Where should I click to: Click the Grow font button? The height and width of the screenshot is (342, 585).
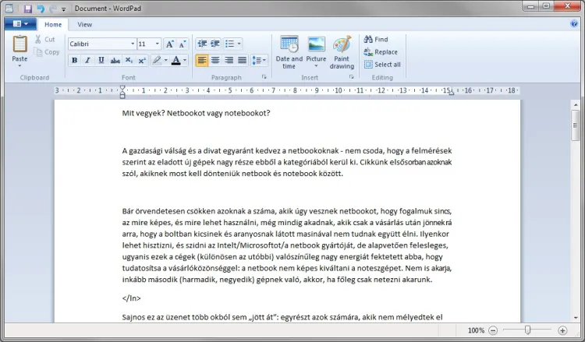(x=169, y=44)
